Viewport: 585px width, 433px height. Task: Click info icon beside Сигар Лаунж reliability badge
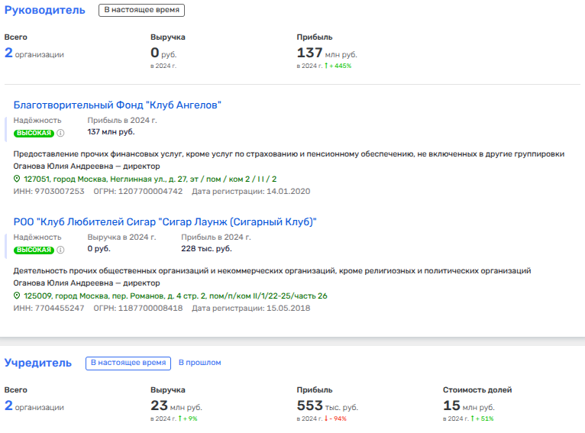(x=60, y=250)
